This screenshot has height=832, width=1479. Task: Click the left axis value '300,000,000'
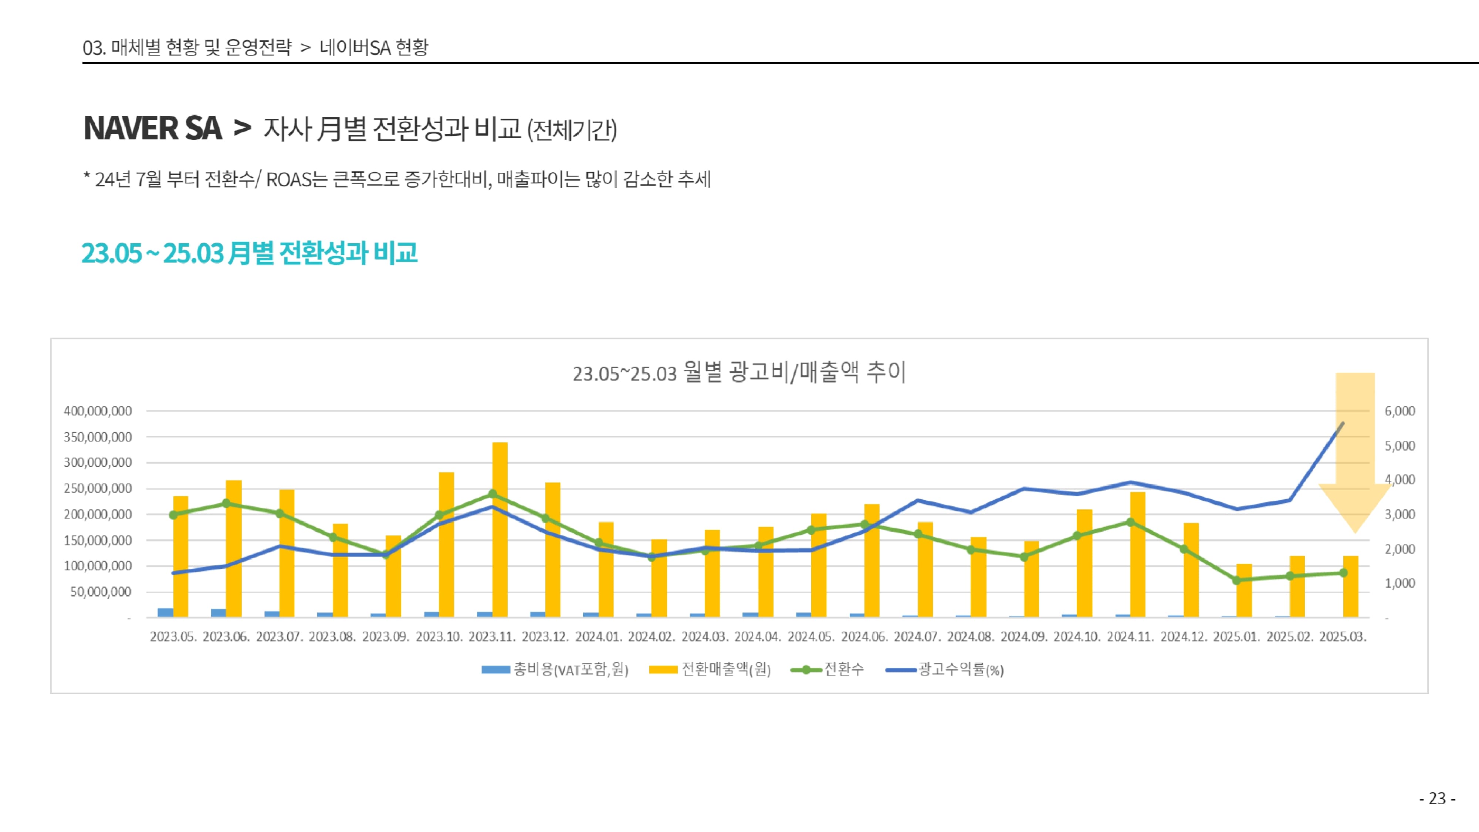(x=98, y=462)
